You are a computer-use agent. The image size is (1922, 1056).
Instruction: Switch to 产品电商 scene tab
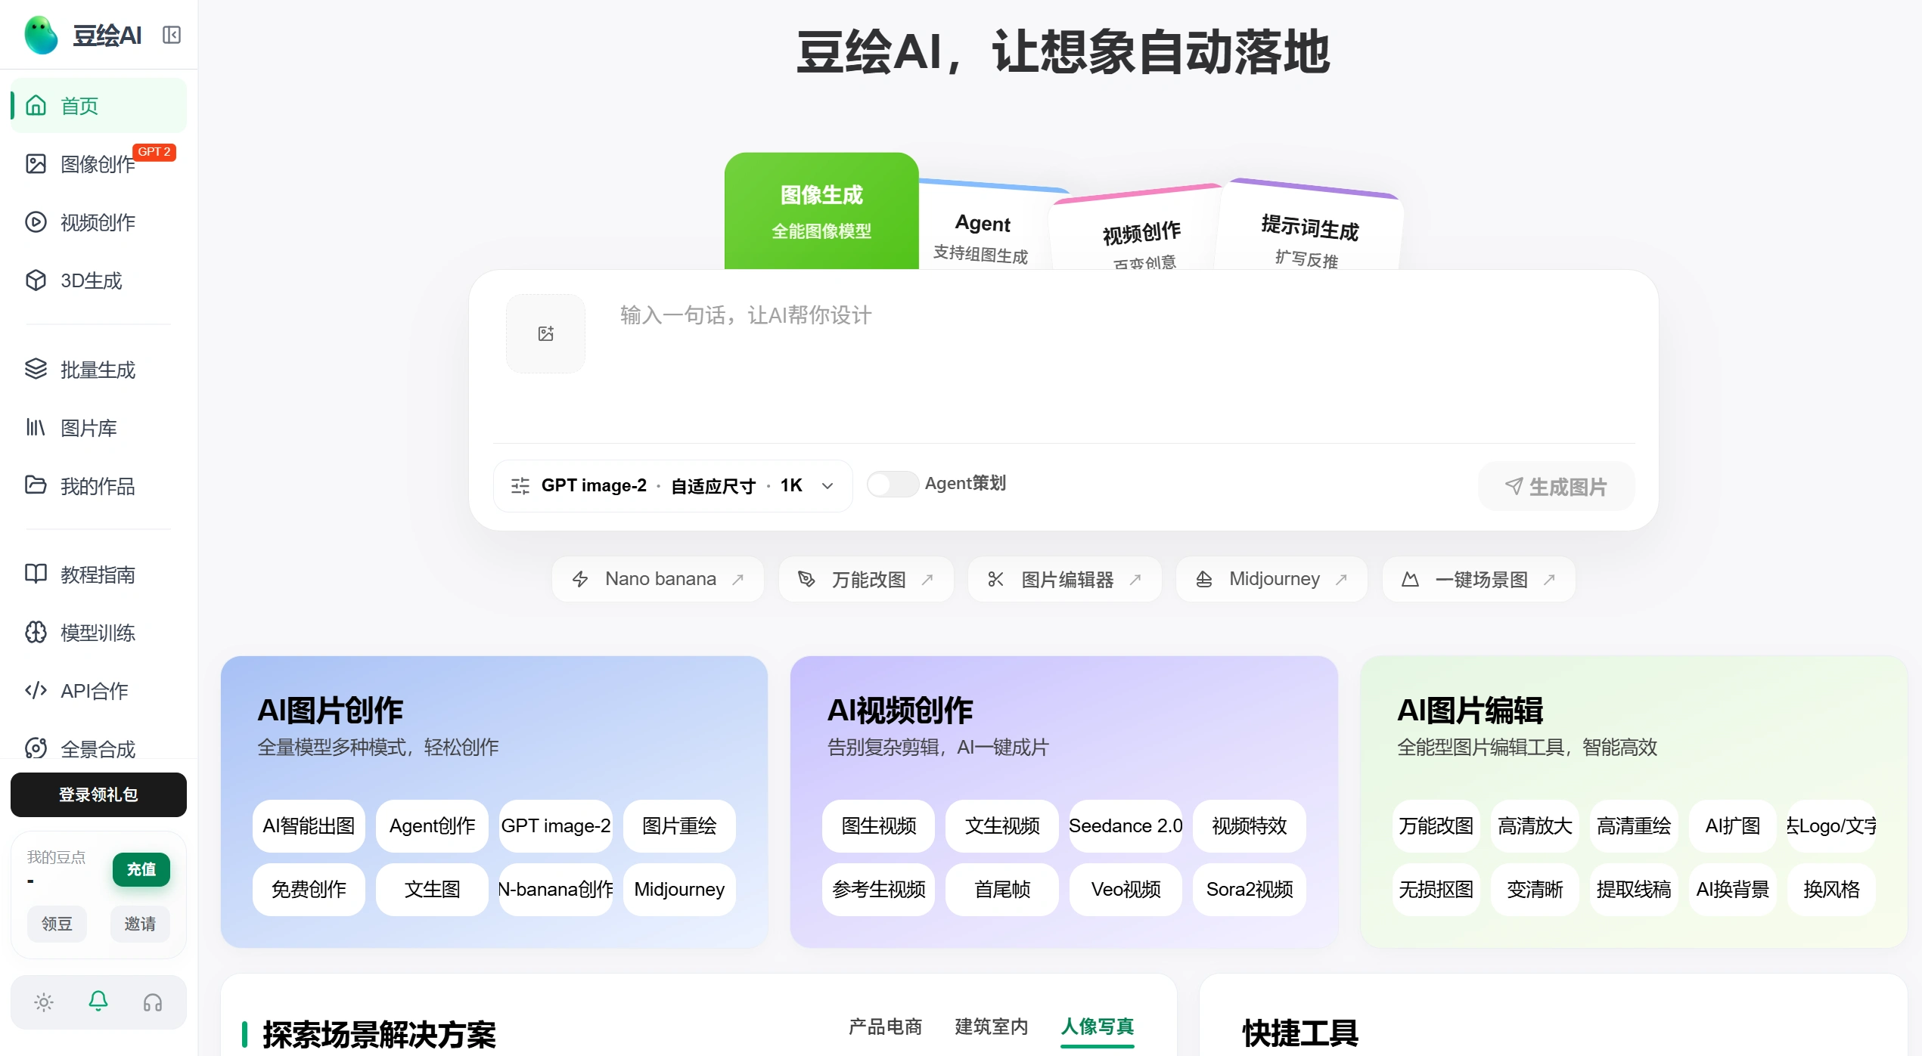[885, 1027]
